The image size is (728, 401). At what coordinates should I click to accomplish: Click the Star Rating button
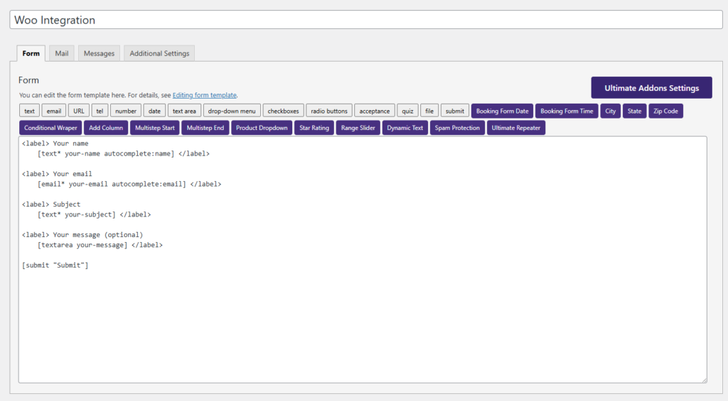[314, 128]
